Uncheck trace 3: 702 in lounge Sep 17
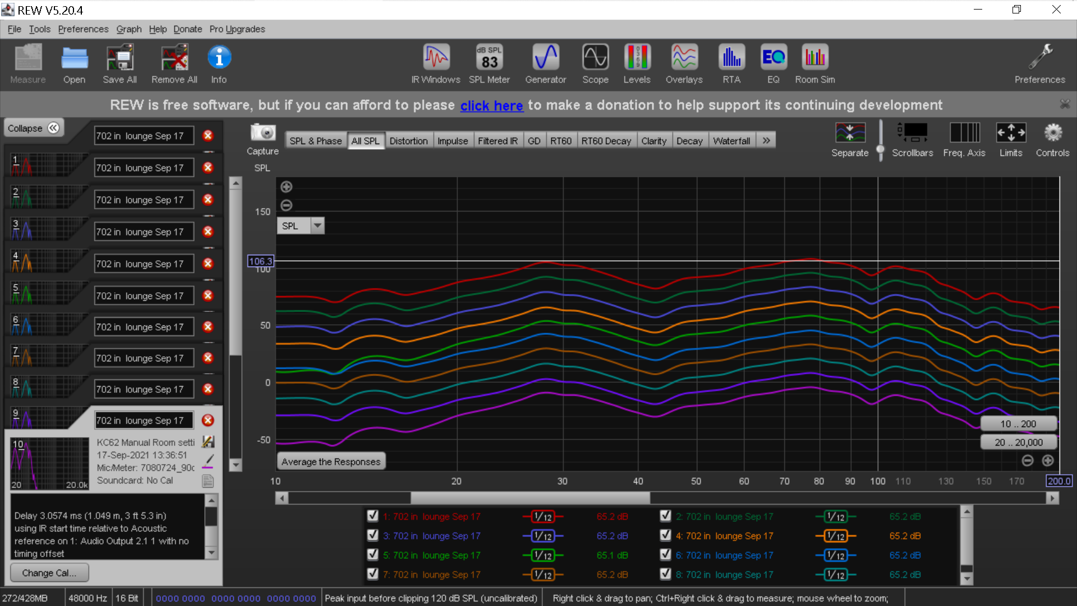Screen dimensions: 1077x606 372,536
